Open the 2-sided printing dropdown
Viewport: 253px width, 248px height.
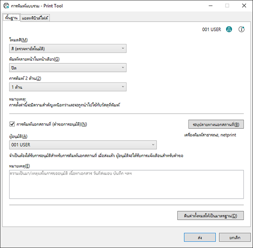67,87
